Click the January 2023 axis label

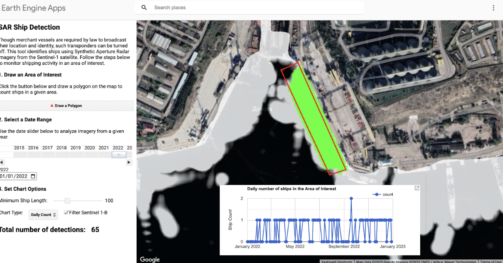[393, 246]
